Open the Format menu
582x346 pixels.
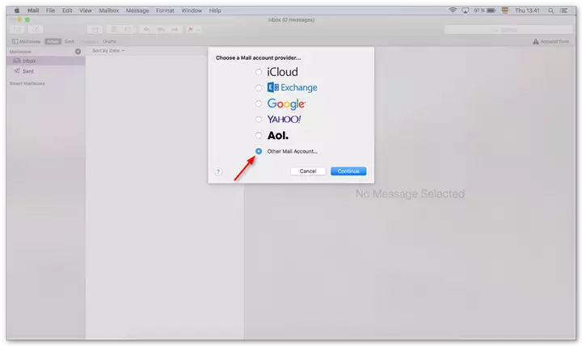165,10
